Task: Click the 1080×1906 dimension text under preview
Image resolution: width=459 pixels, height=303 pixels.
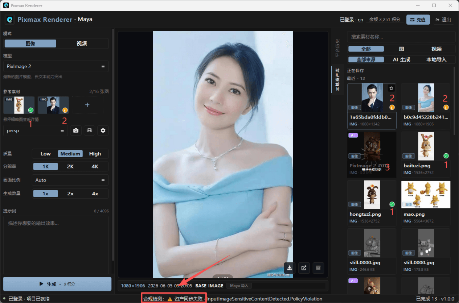Action: point(133,286)
